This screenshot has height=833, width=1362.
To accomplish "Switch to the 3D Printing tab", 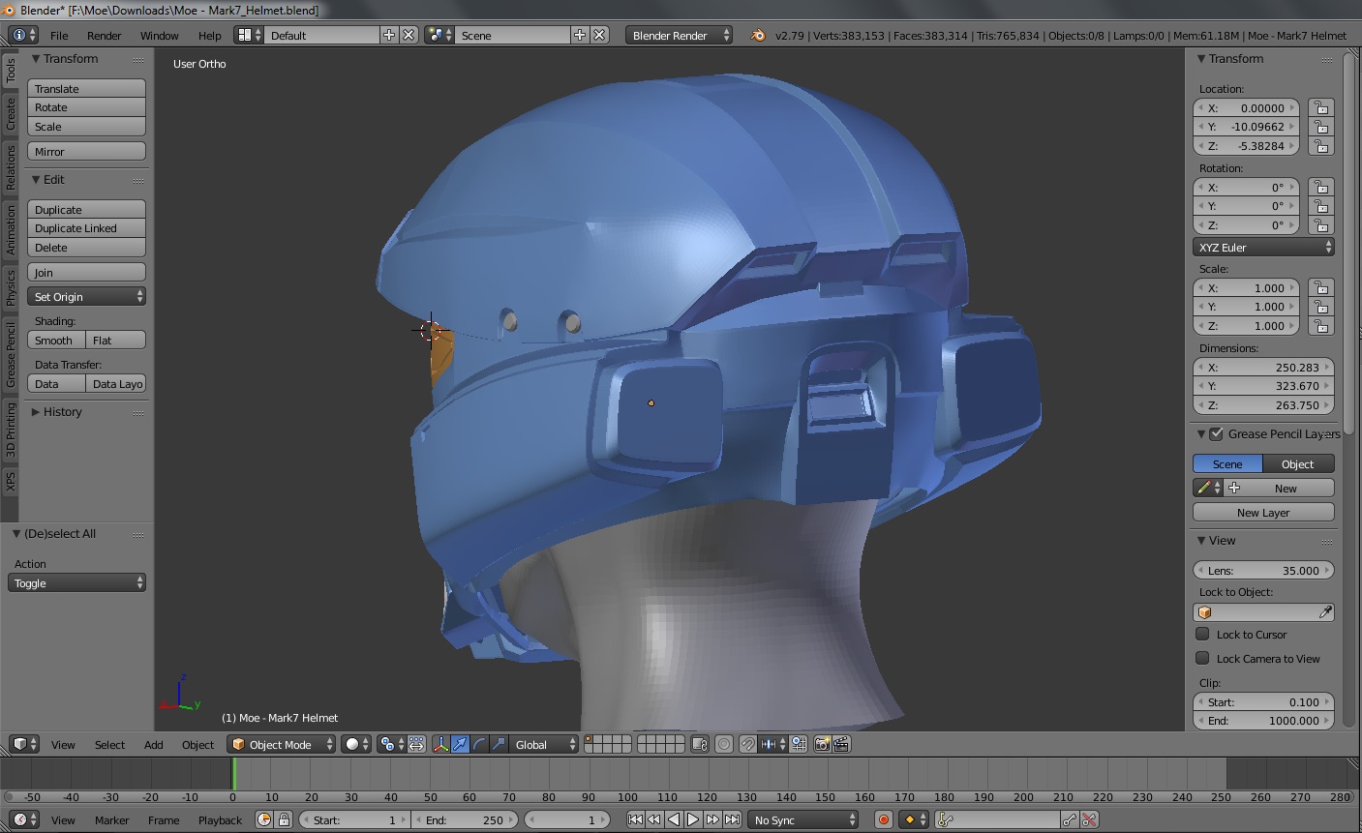I will 11,431.
